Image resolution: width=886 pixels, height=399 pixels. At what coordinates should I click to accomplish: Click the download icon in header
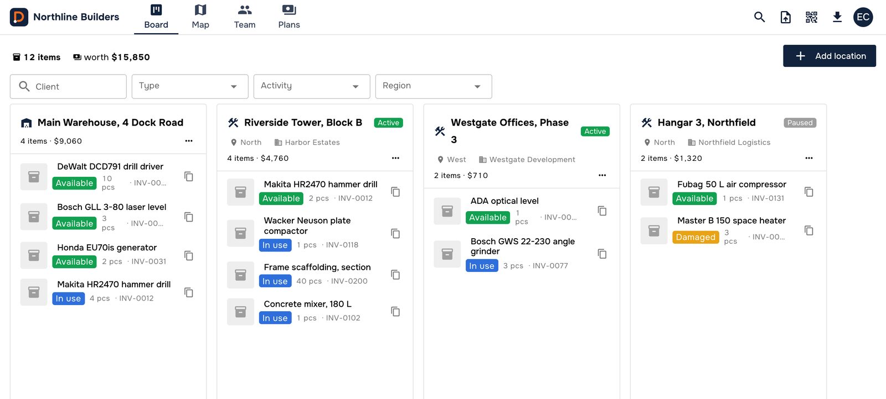(837, 17)
